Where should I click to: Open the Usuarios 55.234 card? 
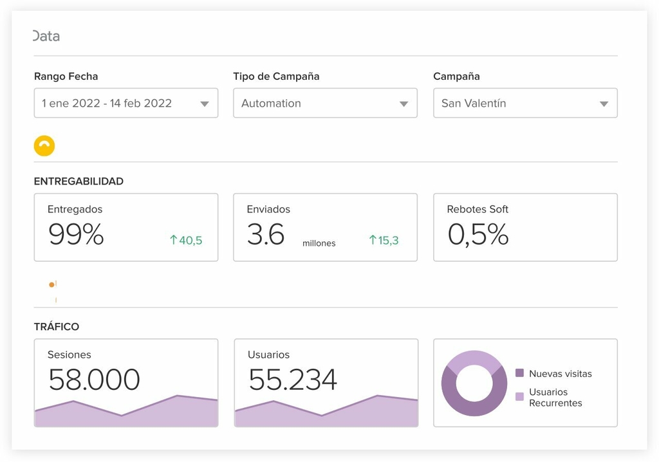coord(326,382)
